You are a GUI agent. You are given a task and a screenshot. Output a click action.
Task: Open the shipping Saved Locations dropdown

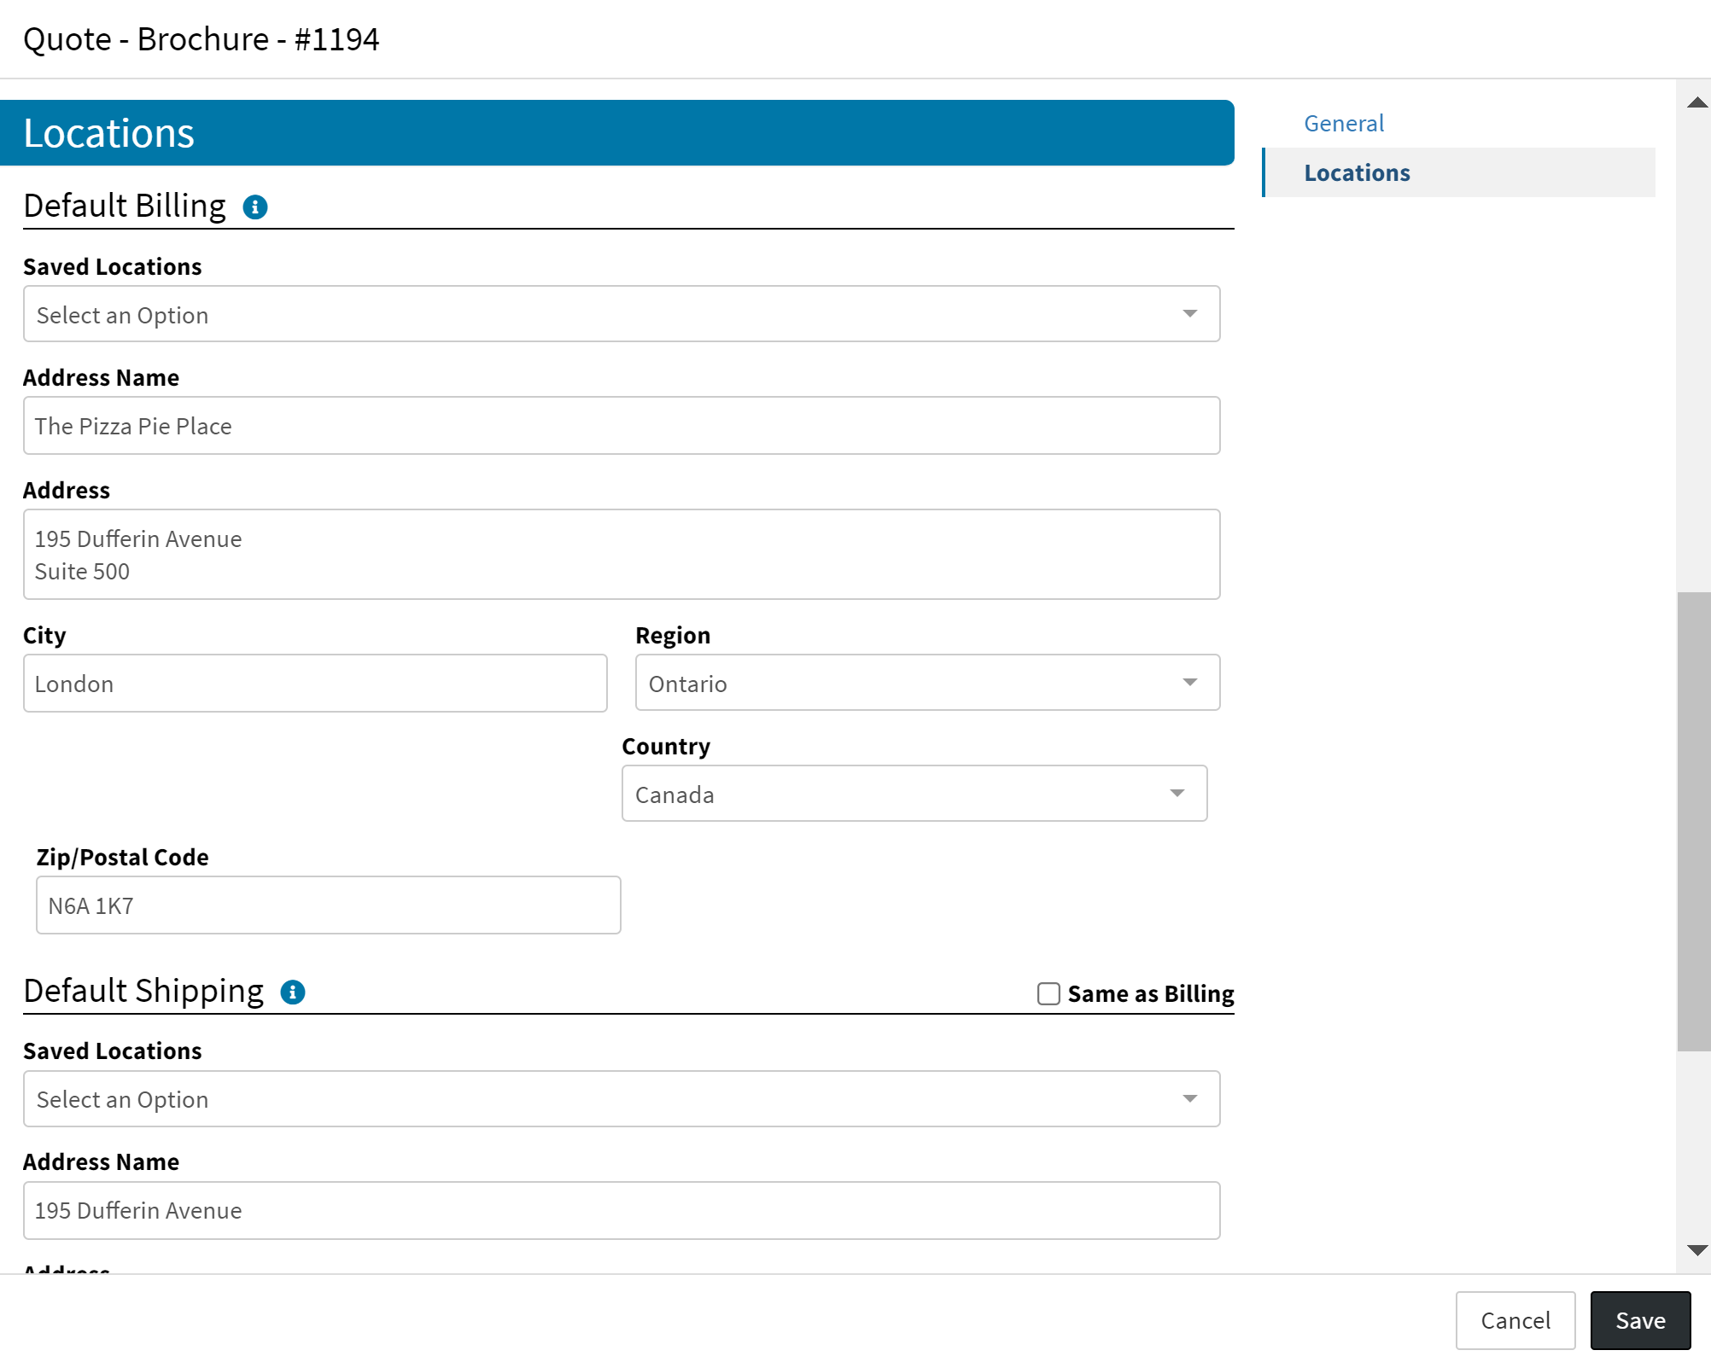pyautogui.click(x=621, y=1099)
